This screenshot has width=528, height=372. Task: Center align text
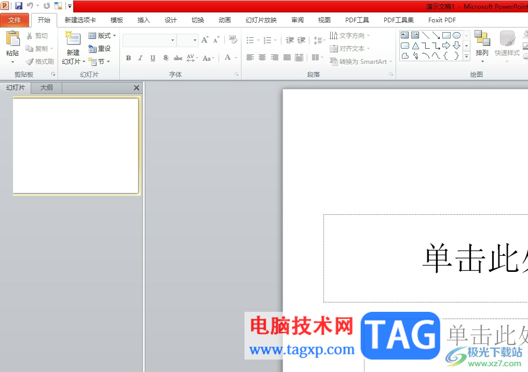pyautogui.click(x=262, y=58)
